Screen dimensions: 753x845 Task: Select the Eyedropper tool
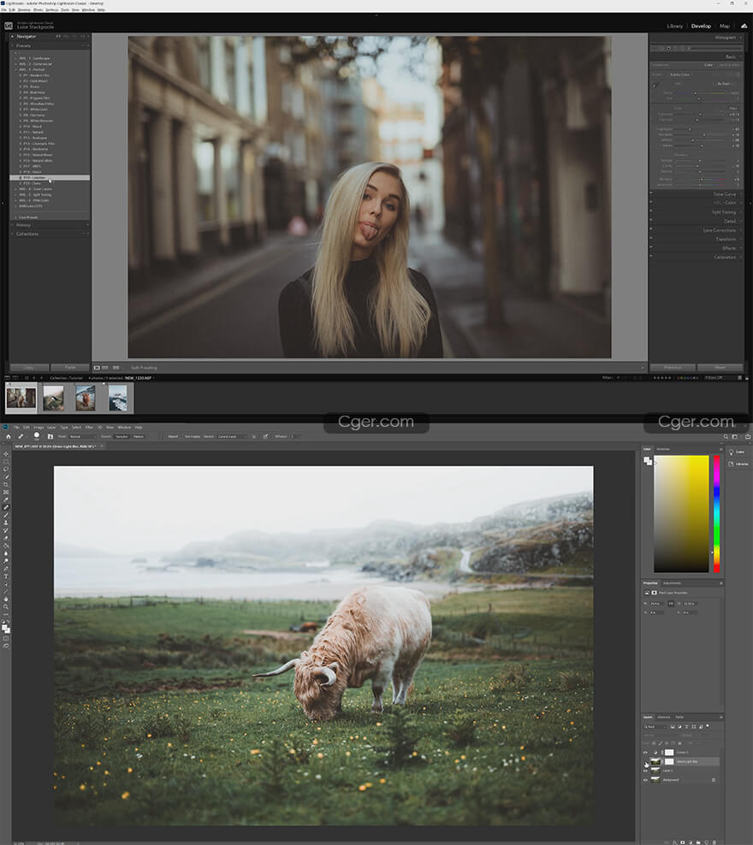tap(6, 499)
